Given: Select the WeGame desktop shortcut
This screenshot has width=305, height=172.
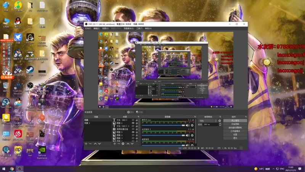Looking at the screenshot, I should [x=30, y=39].
